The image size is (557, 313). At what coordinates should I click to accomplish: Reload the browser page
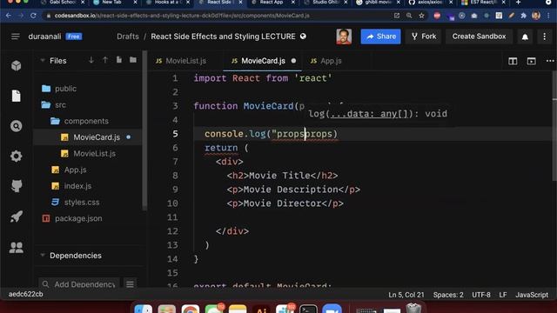(x=33, y=16)
